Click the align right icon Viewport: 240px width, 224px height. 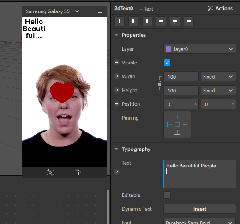click(x=189, y=21)
